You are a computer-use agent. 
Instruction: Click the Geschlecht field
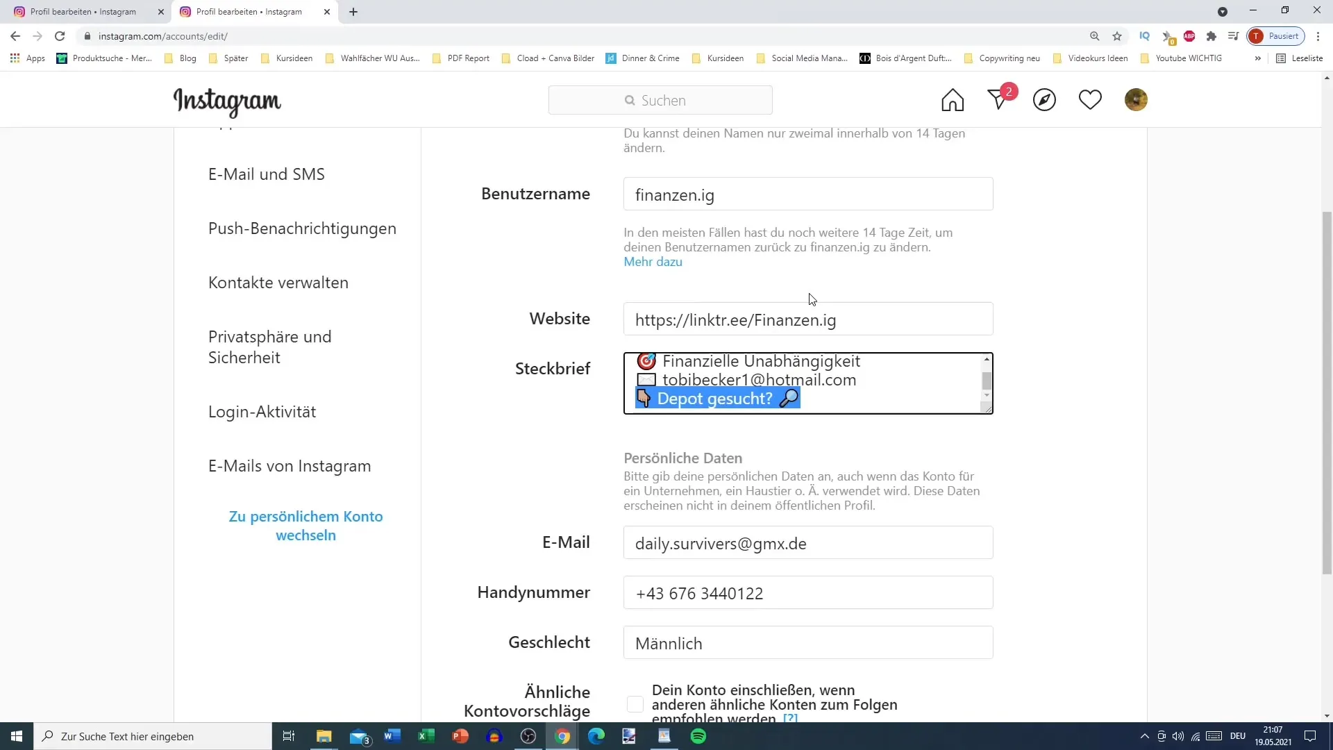click(808, 642)
